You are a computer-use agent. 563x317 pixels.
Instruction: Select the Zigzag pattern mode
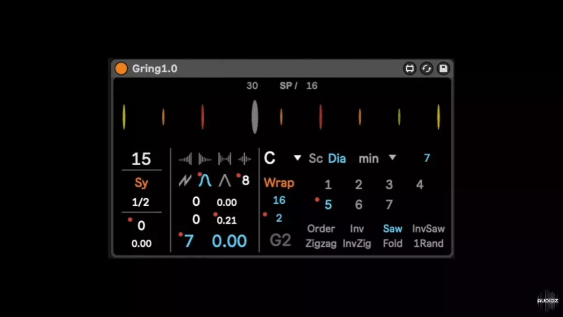coord(321,244)
